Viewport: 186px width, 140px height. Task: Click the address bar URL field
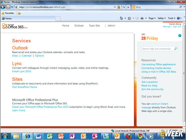click(64, 7)
